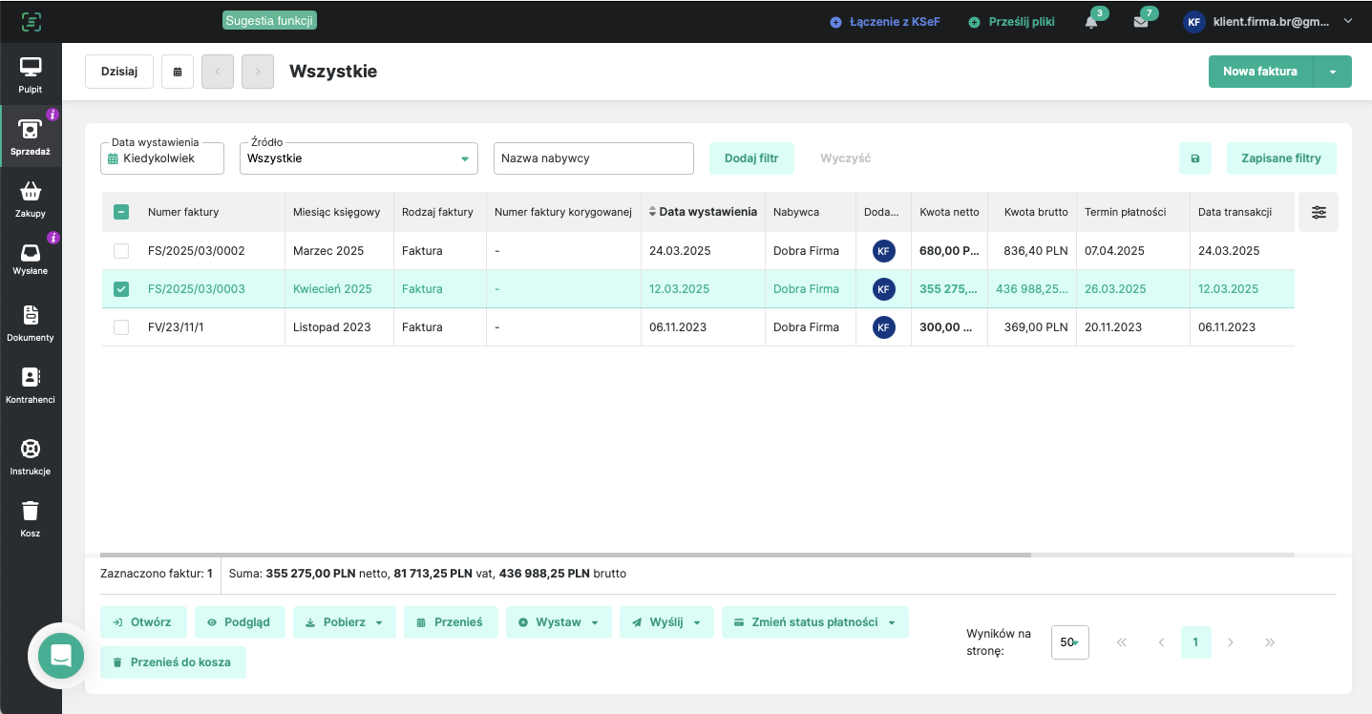Viewport: 1372px width, 714px height.
Task: Click the save filter disk icon
Action: 1195,158
